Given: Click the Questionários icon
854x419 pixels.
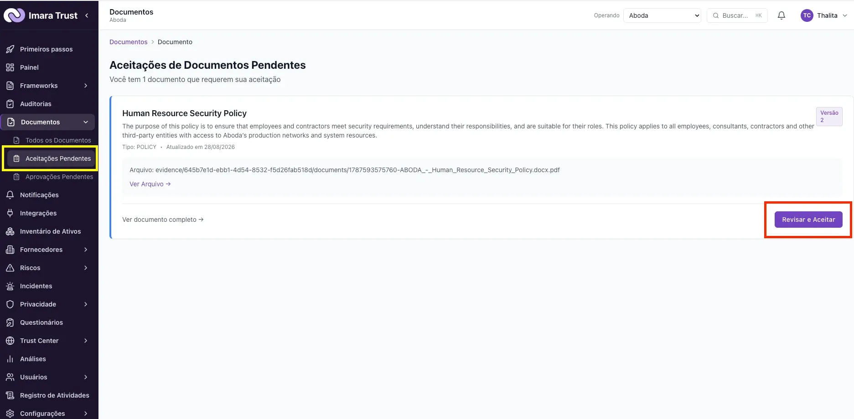Looking at the screenshot, I should [10, 322].
